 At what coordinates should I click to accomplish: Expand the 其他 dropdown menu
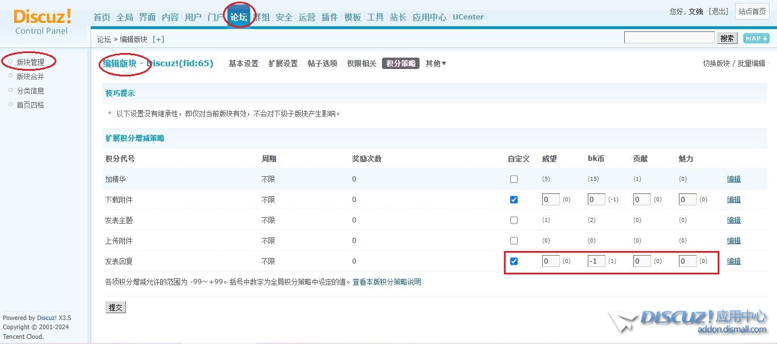(436, 63)
